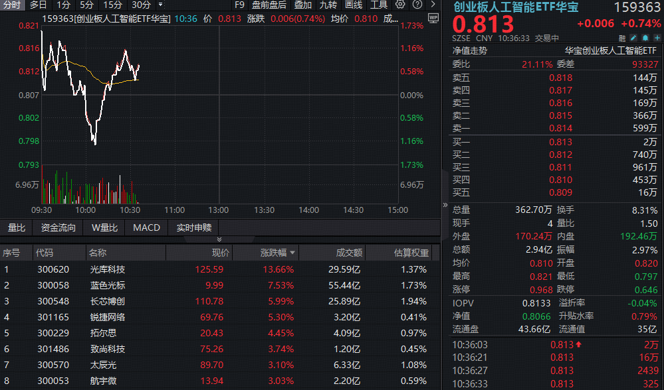Open the 净值走势 net value trend link
664x390 pixels.
[x=469, y=50]
